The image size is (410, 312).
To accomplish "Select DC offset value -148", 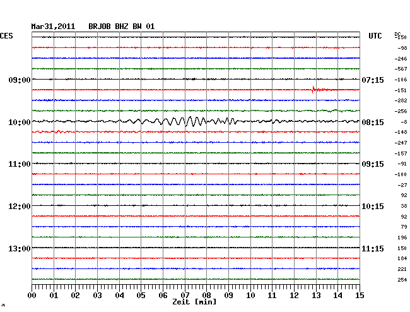I will pos(401,133).
